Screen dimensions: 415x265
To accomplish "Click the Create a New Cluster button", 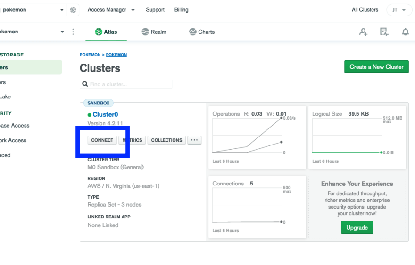I will click(x=376, y=67).
